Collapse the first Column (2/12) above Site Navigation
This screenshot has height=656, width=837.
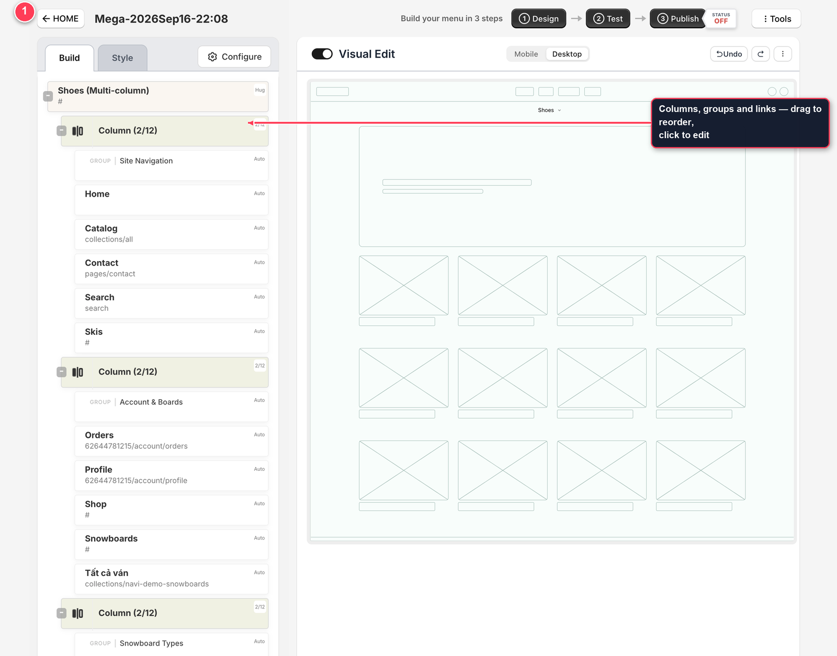(62, 131)
